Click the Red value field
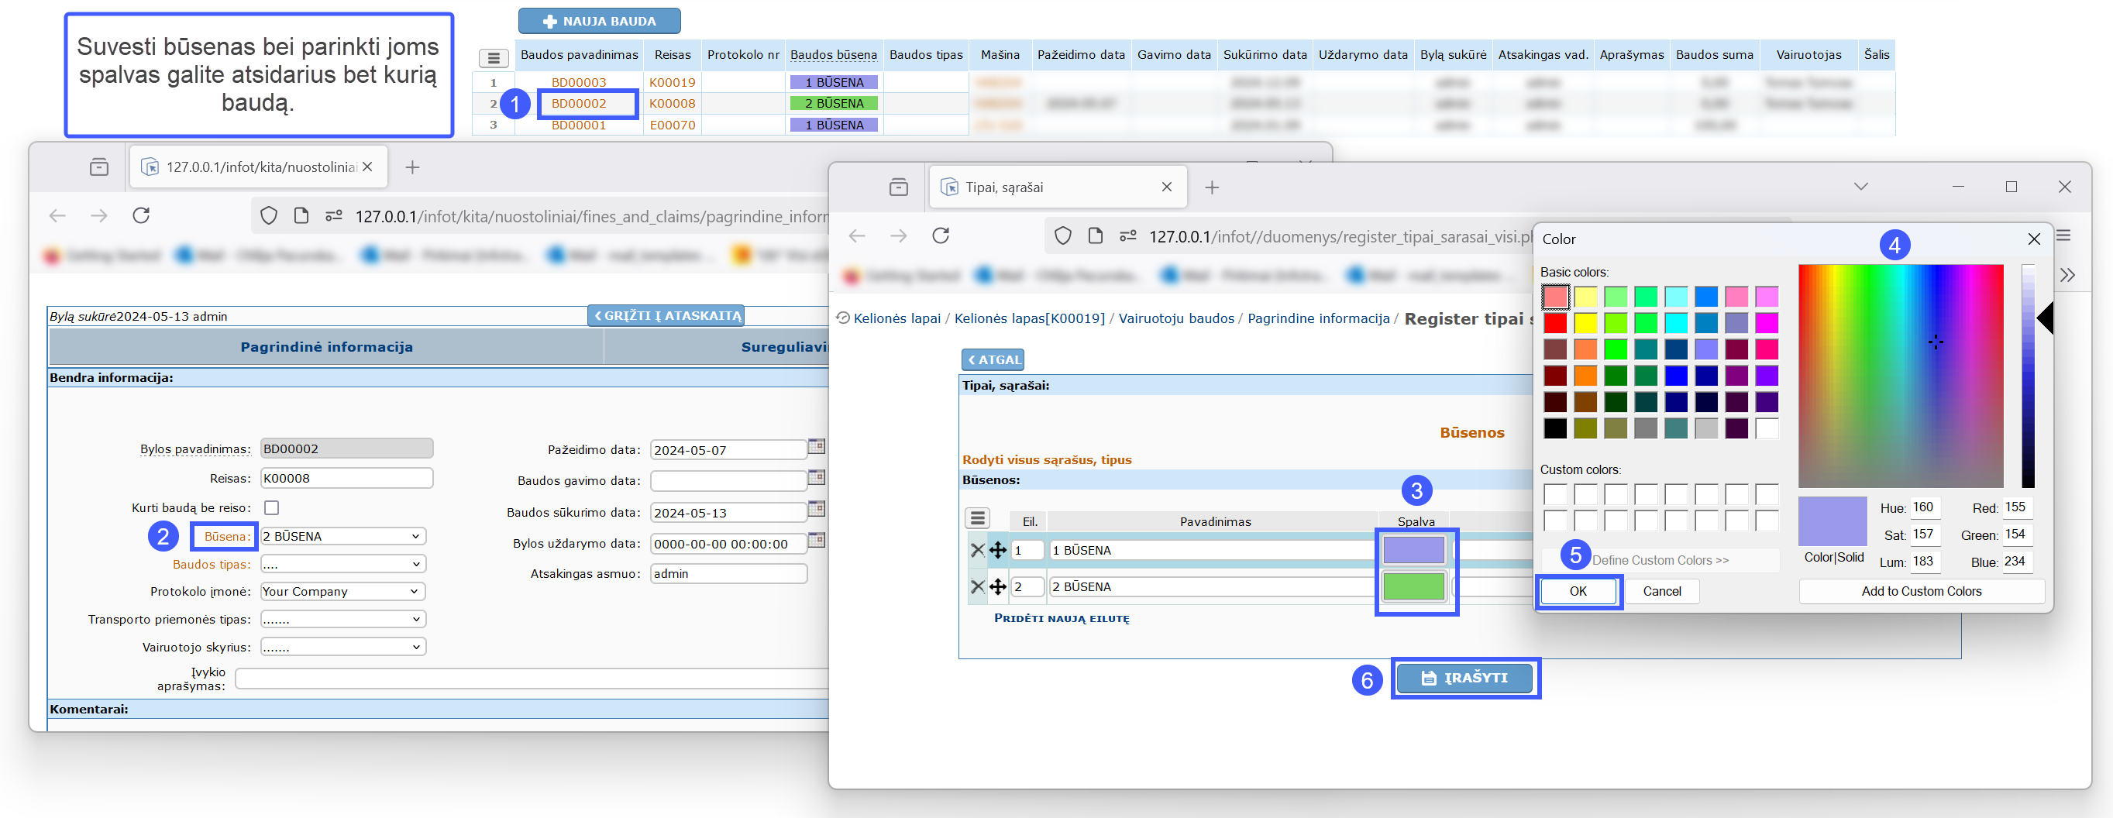Screen dimensions: 2113x818 [x=2017, y=507]
